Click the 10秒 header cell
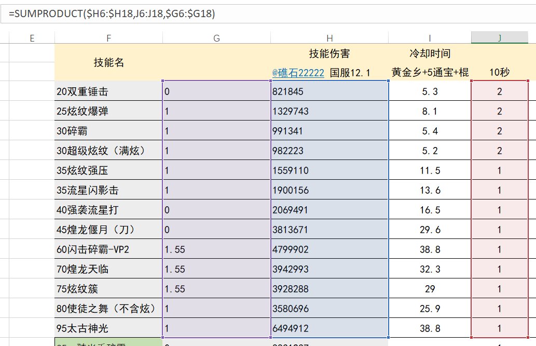Screen dimensions: 536x346 499,73
